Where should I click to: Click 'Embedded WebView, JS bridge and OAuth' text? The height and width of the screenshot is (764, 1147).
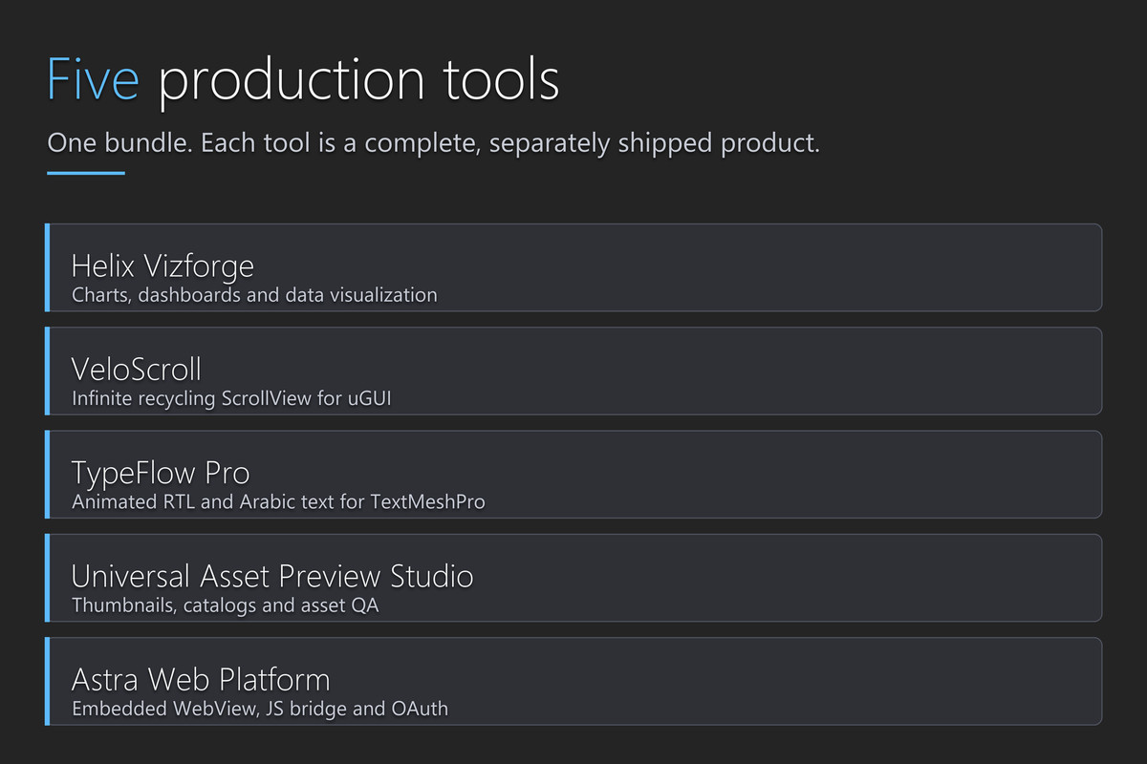260,708
